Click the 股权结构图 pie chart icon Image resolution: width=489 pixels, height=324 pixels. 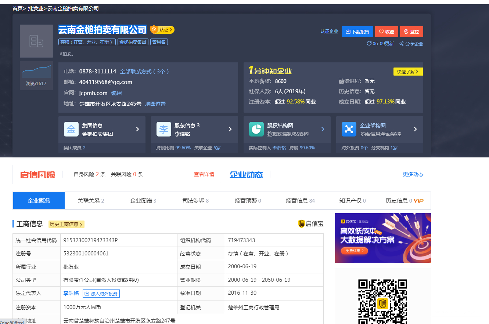pyautogui.click(x=256, y=129)
